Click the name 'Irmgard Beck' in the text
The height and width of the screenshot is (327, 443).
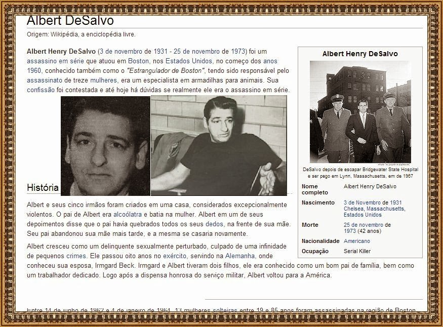115,265
